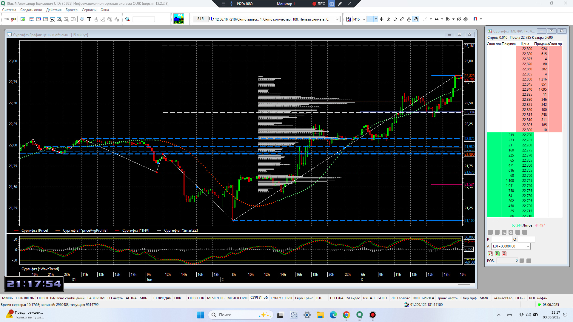Switch to the ГАЗПРОМ tab

click(x=96, y=298)
